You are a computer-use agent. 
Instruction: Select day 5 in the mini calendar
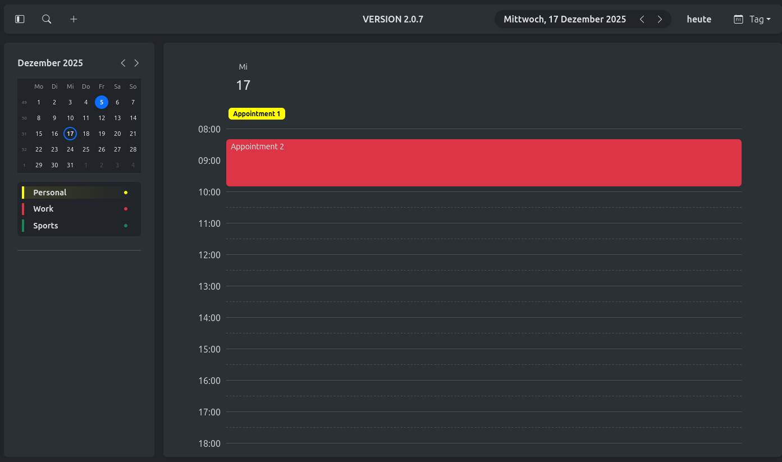[102, 102]
